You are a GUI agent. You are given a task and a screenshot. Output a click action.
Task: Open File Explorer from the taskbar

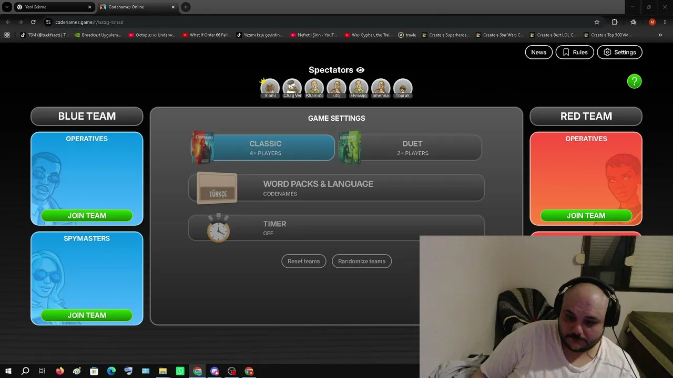pos(163,371)
